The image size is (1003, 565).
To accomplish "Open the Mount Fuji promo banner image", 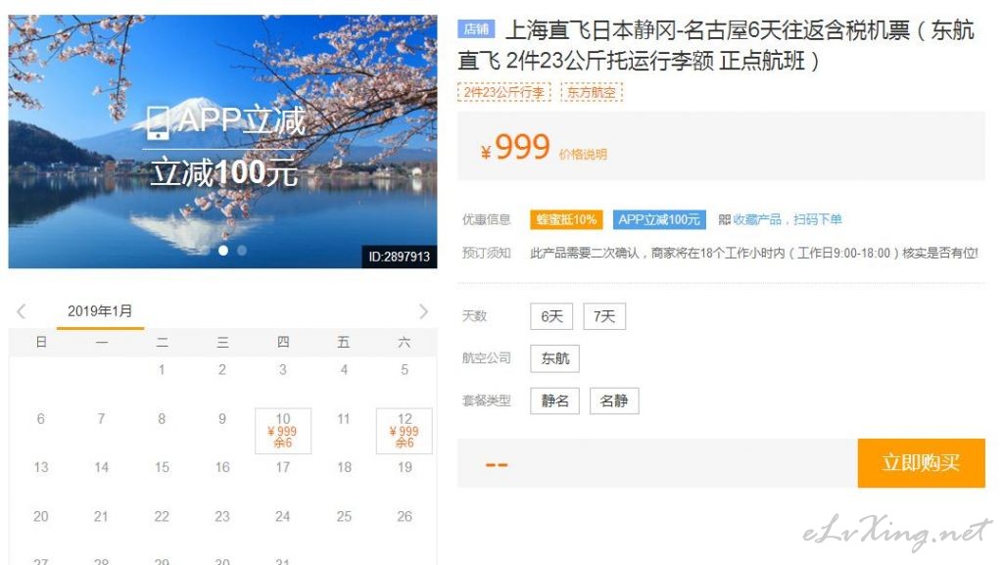I will (222, 141).
